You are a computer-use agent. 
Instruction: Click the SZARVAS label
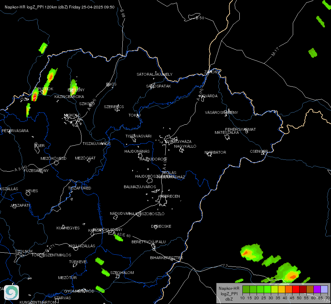point(62,298)
